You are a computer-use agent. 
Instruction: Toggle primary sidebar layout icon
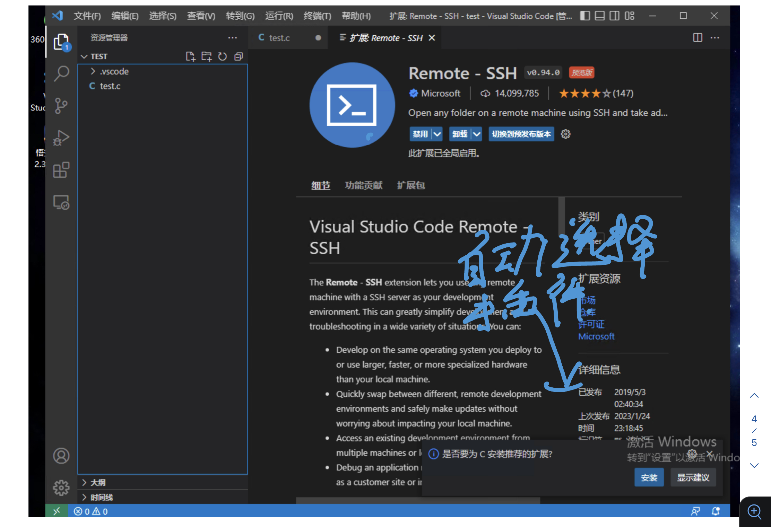pos(585,16)
